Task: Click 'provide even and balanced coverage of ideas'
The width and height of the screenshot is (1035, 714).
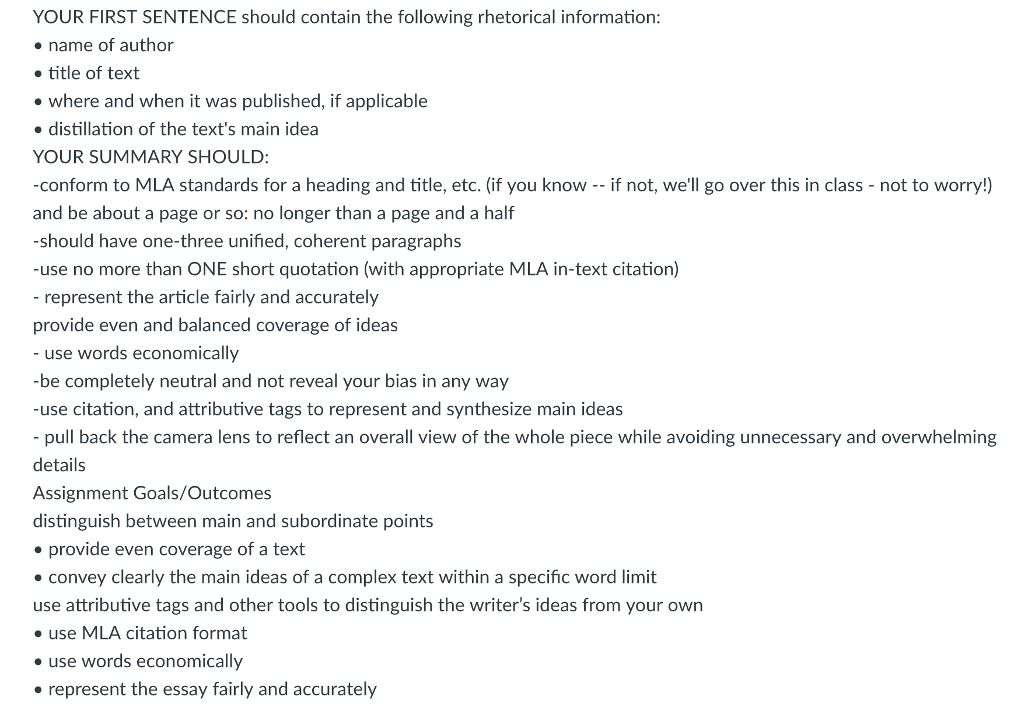Action: coord(215,325)
